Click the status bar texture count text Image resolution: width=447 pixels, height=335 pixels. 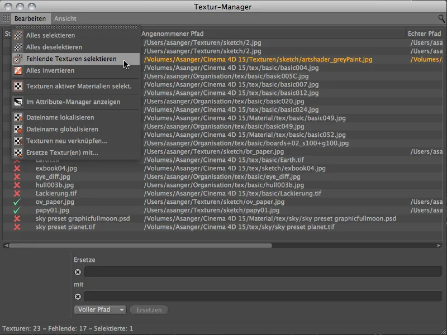pyautogui.click(x=21, y=328)
